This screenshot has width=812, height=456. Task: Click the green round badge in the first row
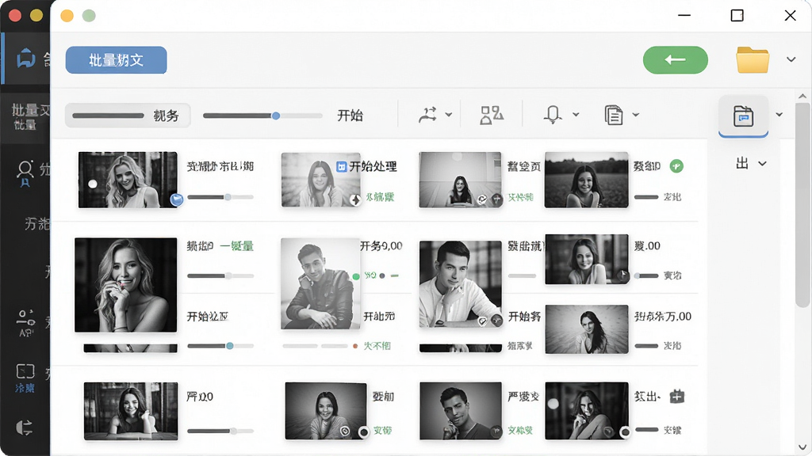pyautogui.click(x=676, y=166)
